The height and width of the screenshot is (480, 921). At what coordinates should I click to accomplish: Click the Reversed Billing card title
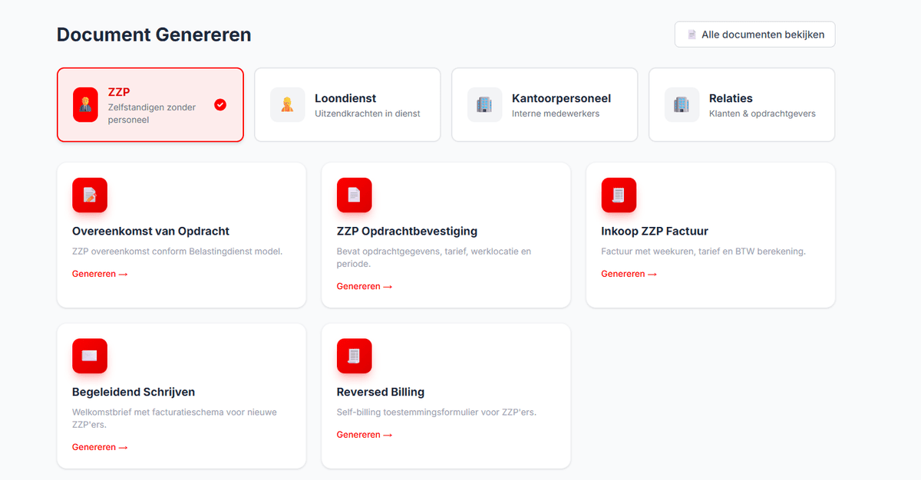(x=380, y=392)
